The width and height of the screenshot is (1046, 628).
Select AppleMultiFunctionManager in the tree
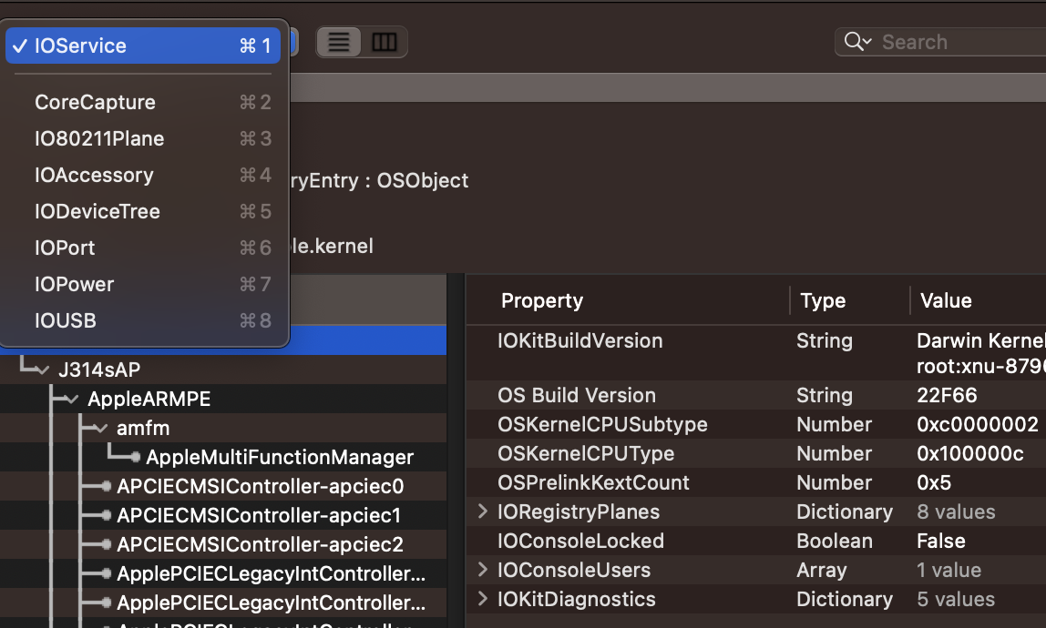coord(280,457)
